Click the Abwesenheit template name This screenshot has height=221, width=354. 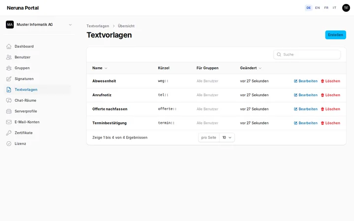(104, 81)
